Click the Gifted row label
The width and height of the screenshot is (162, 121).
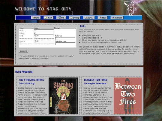[x=22, y=33]
